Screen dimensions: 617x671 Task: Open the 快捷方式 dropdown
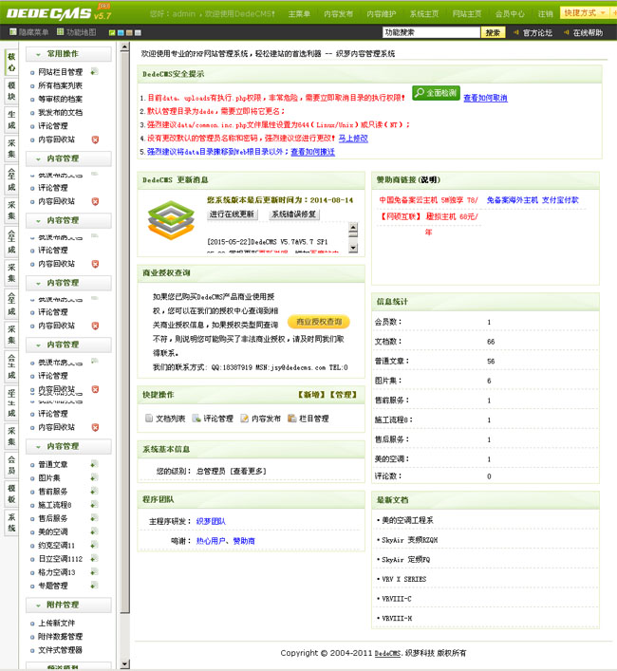(x=585, y=13)
